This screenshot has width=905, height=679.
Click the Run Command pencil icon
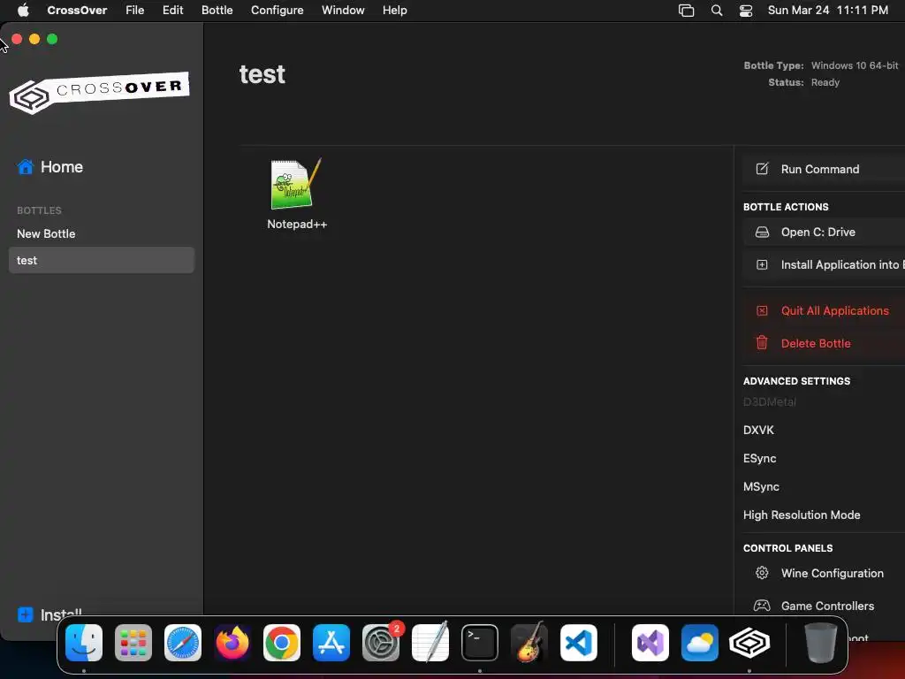pos(762,169)
